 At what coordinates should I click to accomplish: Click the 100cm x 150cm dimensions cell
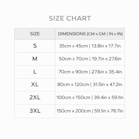tap(90, 98)
